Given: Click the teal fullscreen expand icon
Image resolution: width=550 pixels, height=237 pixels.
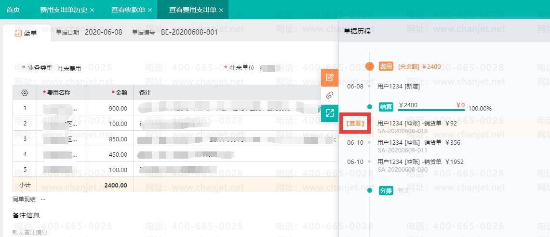Looking at the screenshot, I should [330, 113].
